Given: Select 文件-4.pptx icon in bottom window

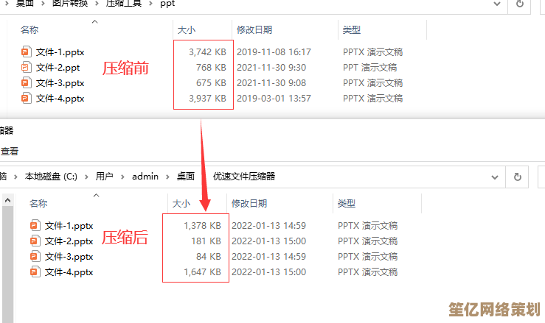Looking at the screenshot, I should (35, 272).
